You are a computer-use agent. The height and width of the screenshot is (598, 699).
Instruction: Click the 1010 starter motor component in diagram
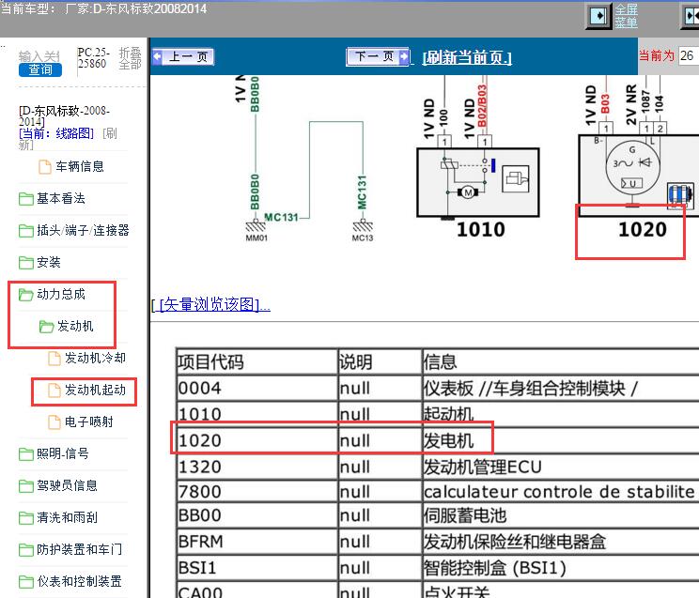pyautogui.click(x=478, y=183)
